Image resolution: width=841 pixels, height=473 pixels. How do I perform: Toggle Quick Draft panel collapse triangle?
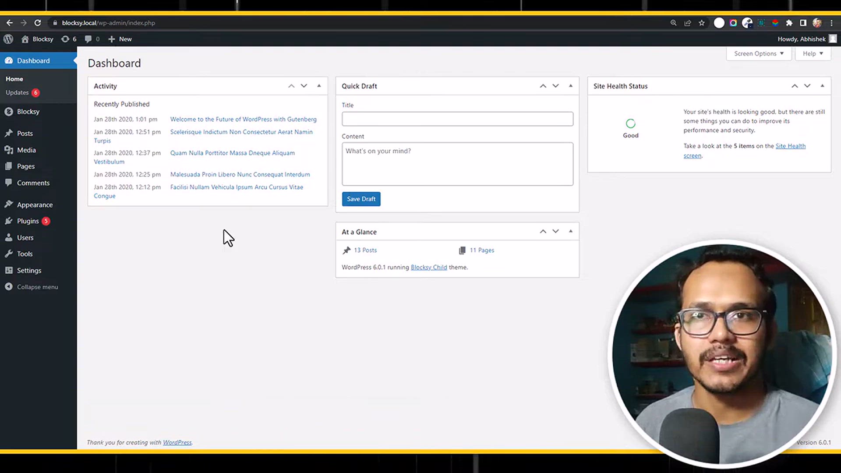pos(571,86)
